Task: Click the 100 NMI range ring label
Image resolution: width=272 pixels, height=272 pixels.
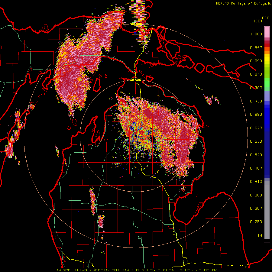Action: [x=136, y=24]
